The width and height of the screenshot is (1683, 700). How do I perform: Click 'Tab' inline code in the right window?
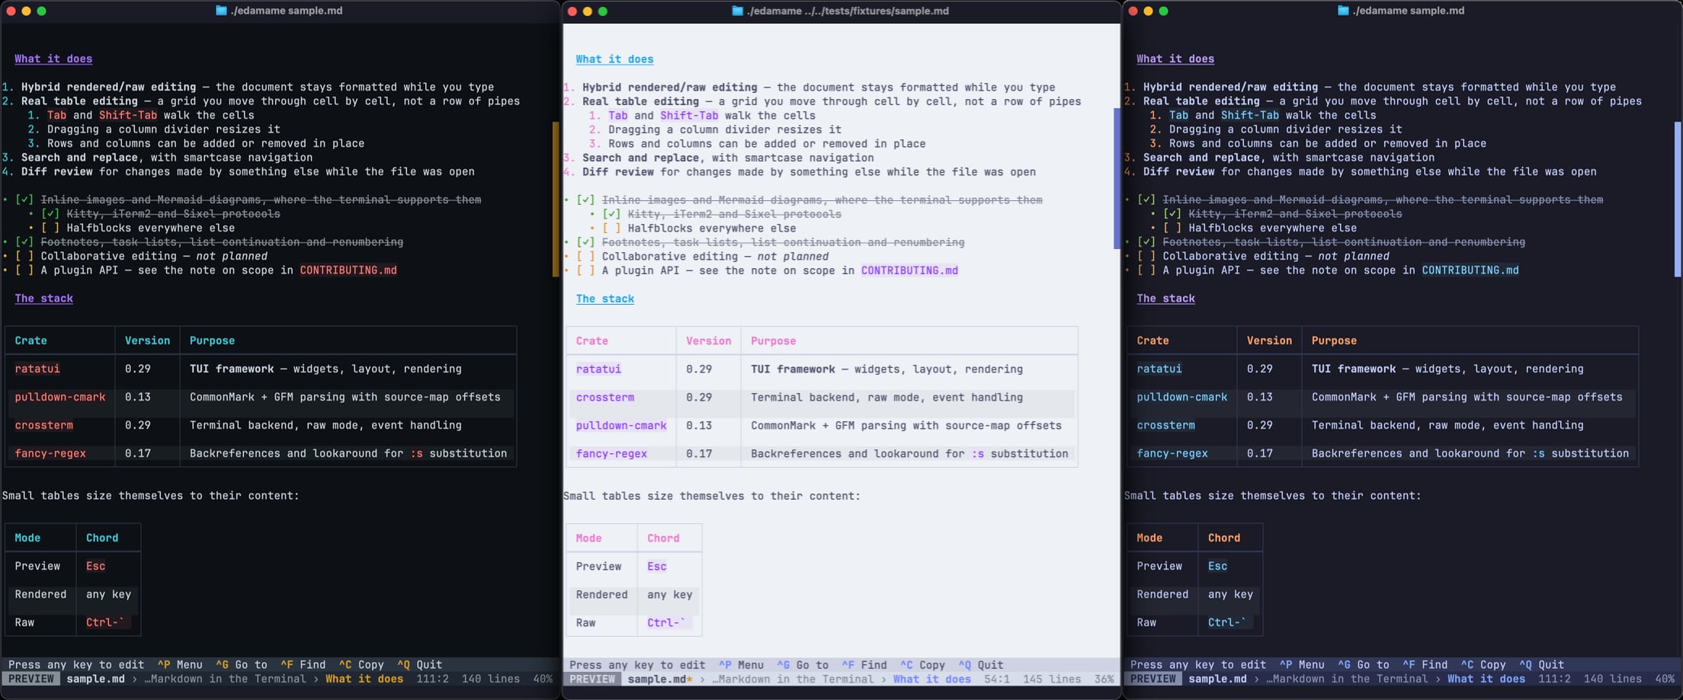[1178, 115]
